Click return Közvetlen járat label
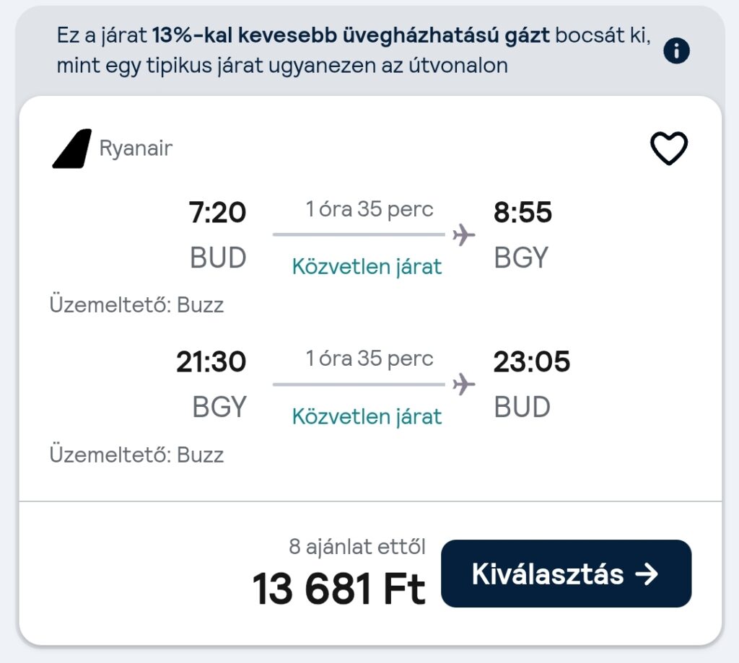This screenshot has width=739, height=663. pyautogui.click(x=367, y=417)
